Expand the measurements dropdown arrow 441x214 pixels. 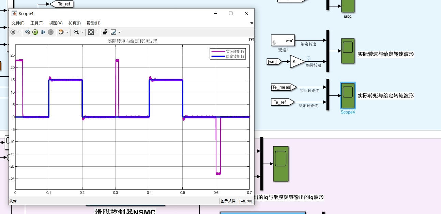pos(119,32)
